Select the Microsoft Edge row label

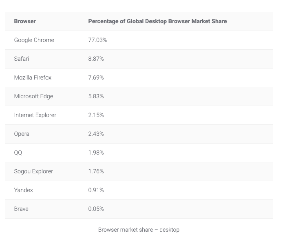(x=33, y=96)
